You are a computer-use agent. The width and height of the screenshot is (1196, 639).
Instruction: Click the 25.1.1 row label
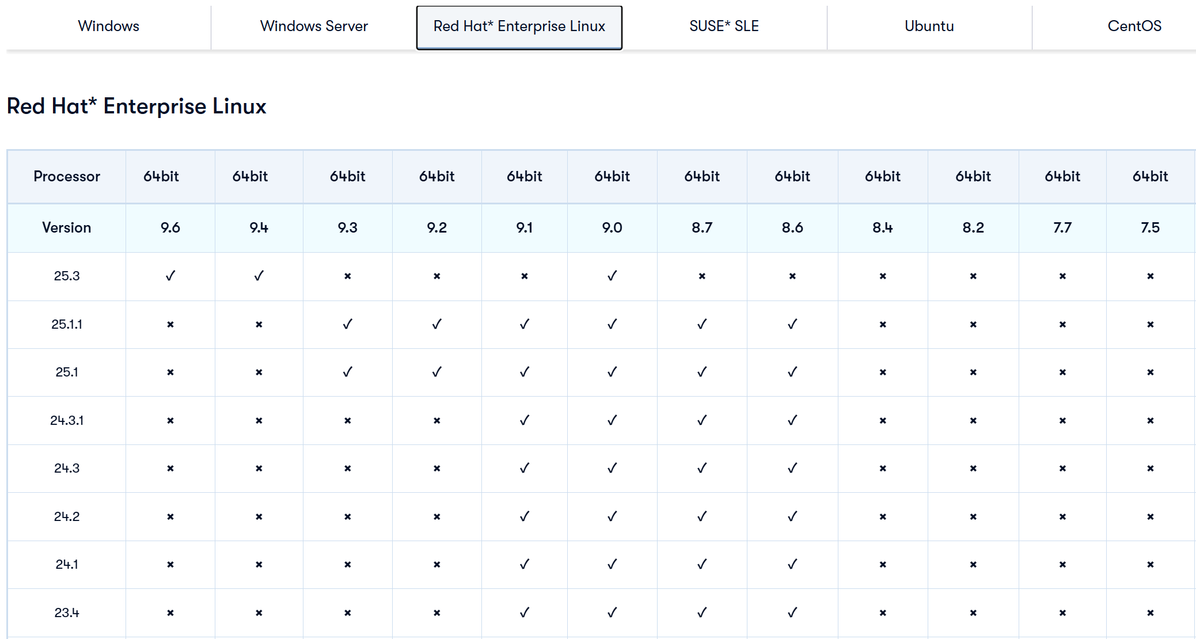click(x=67, y=324)
